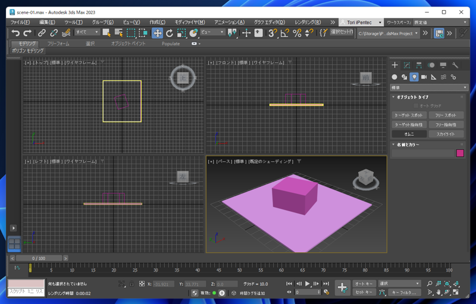The width and height of the screenshot is (476, 304).
Task: Open the レンダリング(R) menu
Action: click(308, 22)
